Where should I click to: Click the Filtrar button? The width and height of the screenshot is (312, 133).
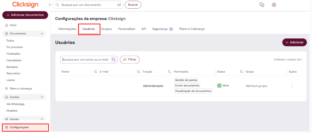pyautogui.click(x=130, y=60)
